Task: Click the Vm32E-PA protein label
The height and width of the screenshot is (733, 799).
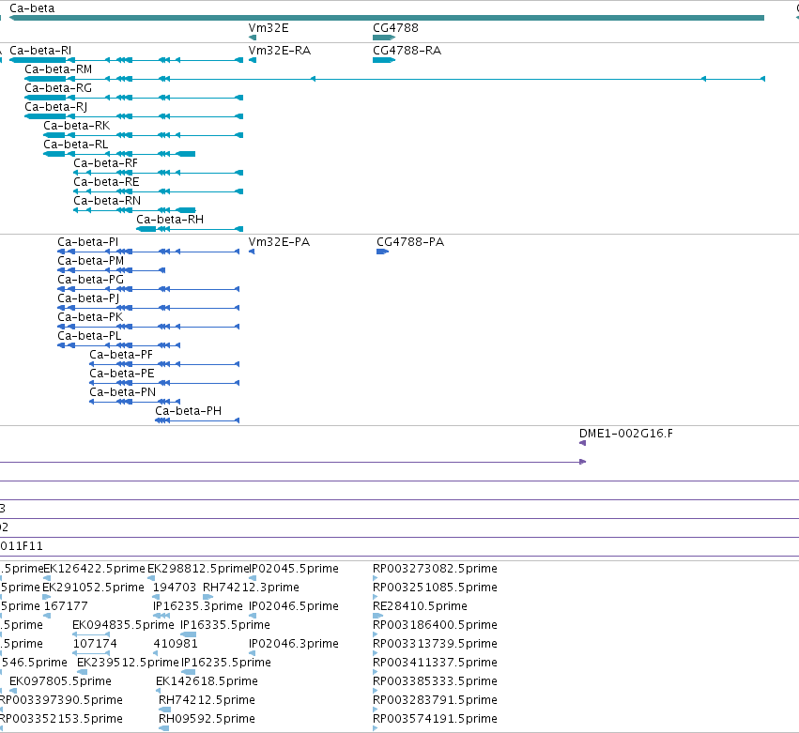Action: (279, 242)
